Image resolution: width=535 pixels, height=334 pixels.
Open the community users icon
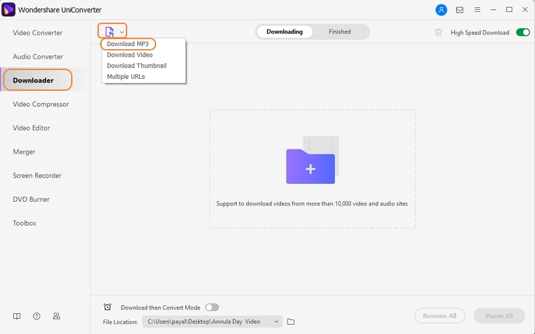(x=56, y=316)
